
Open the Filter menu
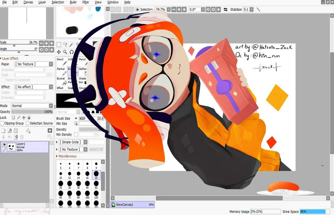pos(86,2)
